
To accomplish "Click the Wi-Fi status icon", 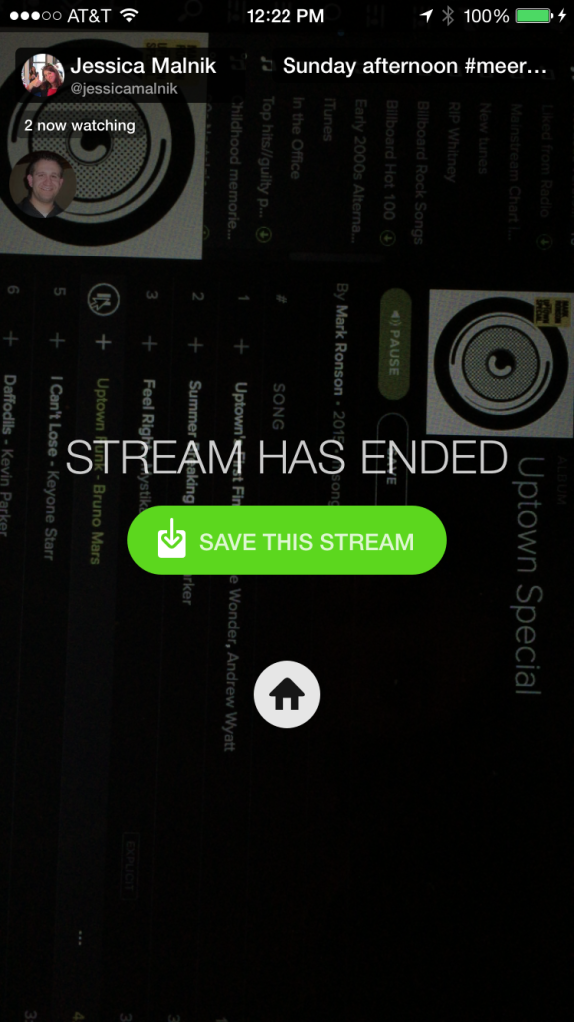I will click(x=129, y=16).
